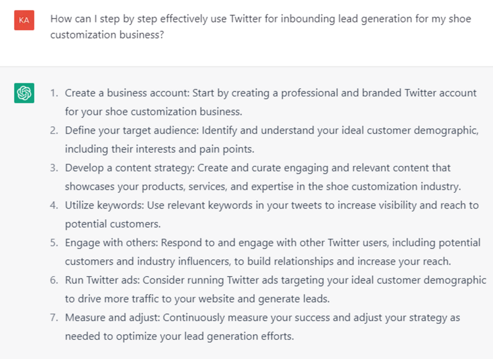Click the user's Twitter lead generation question
The image size is (493, 359).
260,27
